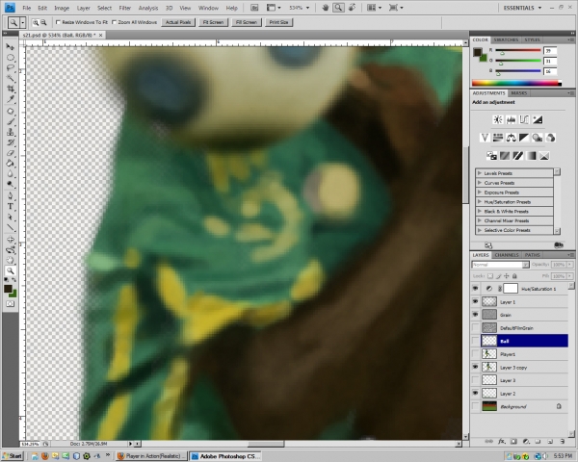Select the Clone Stamp tool

pyautogui.click(x=10, y=132)
